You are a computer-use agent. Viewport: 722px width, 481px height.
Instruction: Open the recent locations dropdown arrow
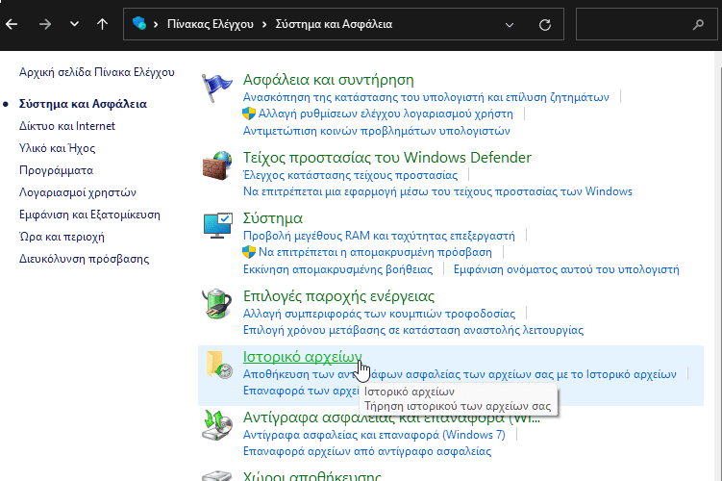[x=74, y=24]
